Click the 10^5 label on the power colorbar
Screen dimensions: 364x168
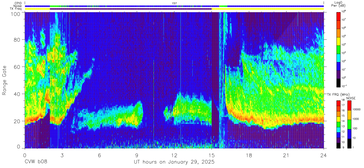344,36
